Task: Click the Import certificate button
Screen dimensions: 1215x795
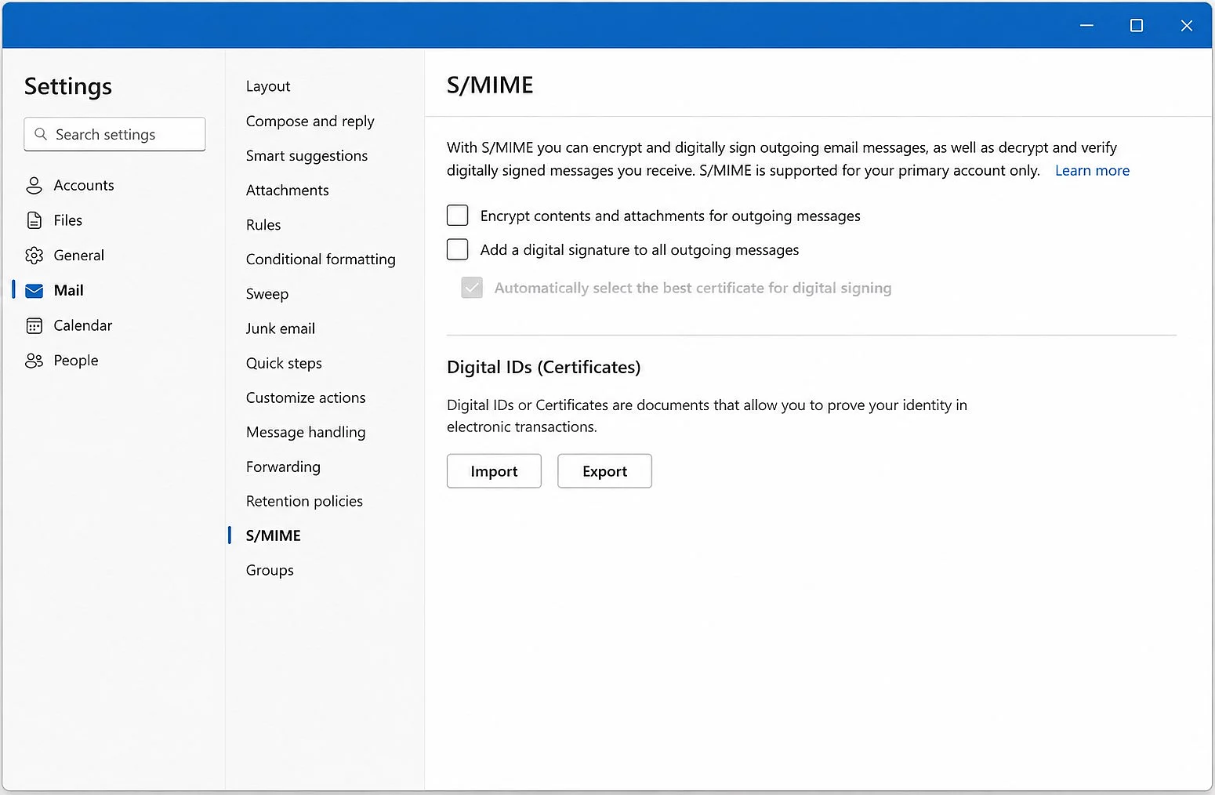Action: click(x=494, y=471)
